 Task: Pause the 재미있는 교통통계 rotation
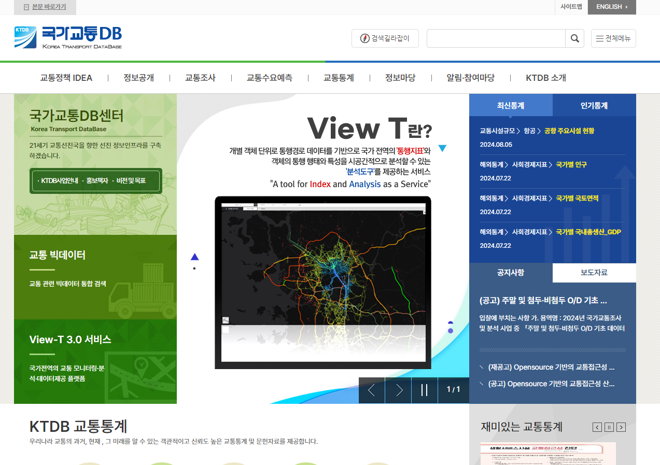pos(609,427)
